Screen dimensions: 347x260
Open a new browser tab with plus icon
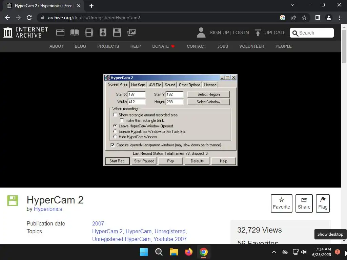pos(91,6)
